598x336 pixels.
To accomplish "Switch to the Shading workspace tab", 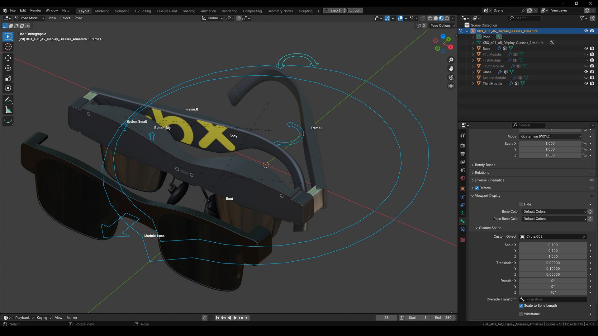I will [189, 11].
